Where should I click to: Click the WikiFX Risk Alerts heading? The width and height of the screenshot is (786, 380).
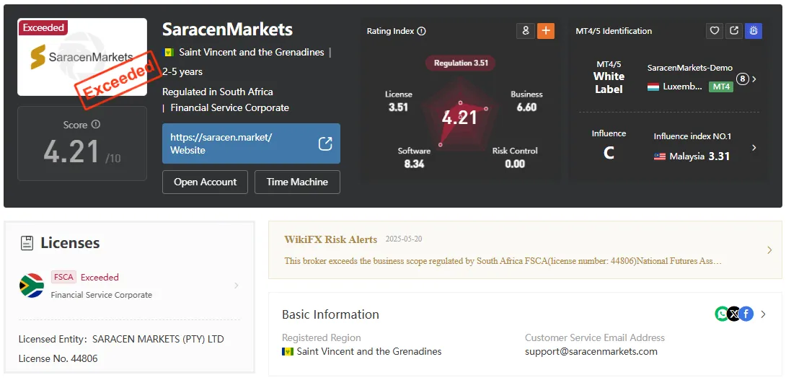(330, 239)
